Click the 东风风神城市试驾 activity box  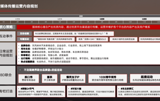[54, 39]
